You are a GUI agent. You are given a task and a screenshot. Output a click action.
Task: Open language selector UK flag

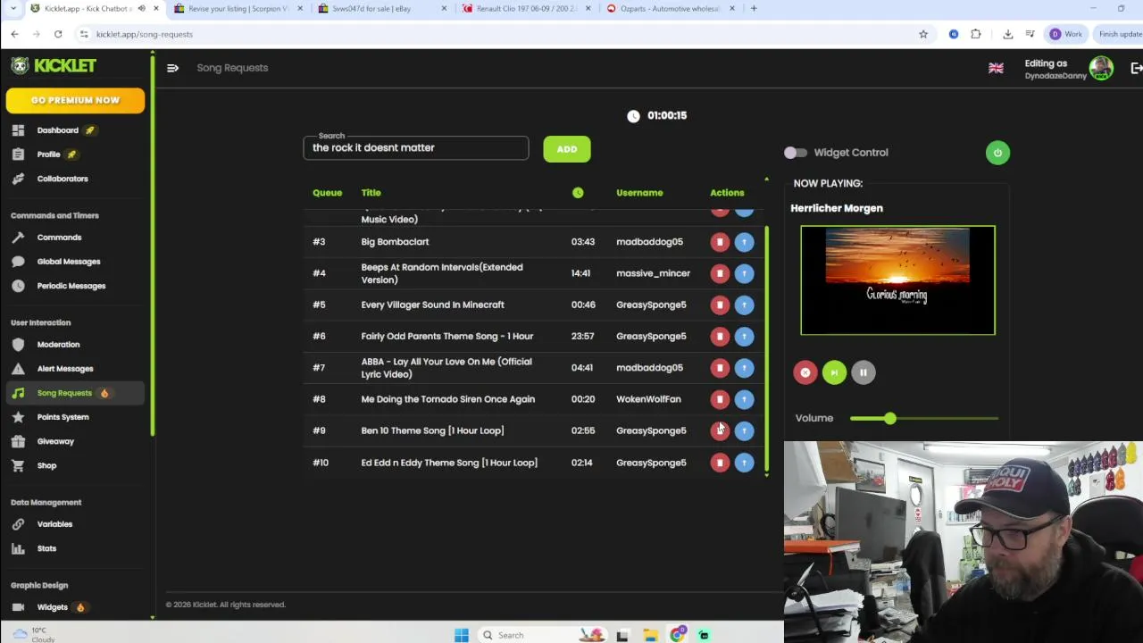(996, 68)
